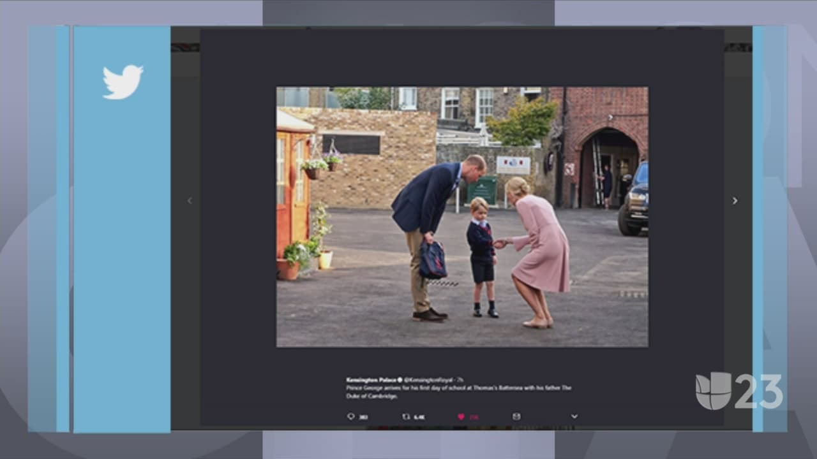Screen dimensions: 817x459
Task: Toggle the pink heart like button
Action: click(461, 416)
